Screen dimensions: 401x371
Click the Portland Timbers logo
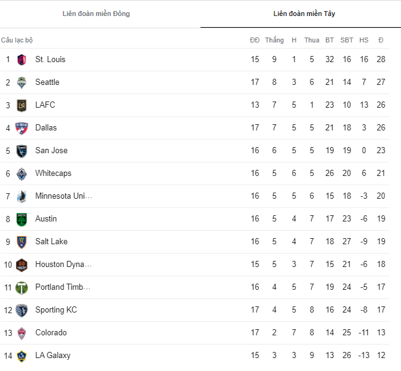pyautogui.click(x=22, y=287)
